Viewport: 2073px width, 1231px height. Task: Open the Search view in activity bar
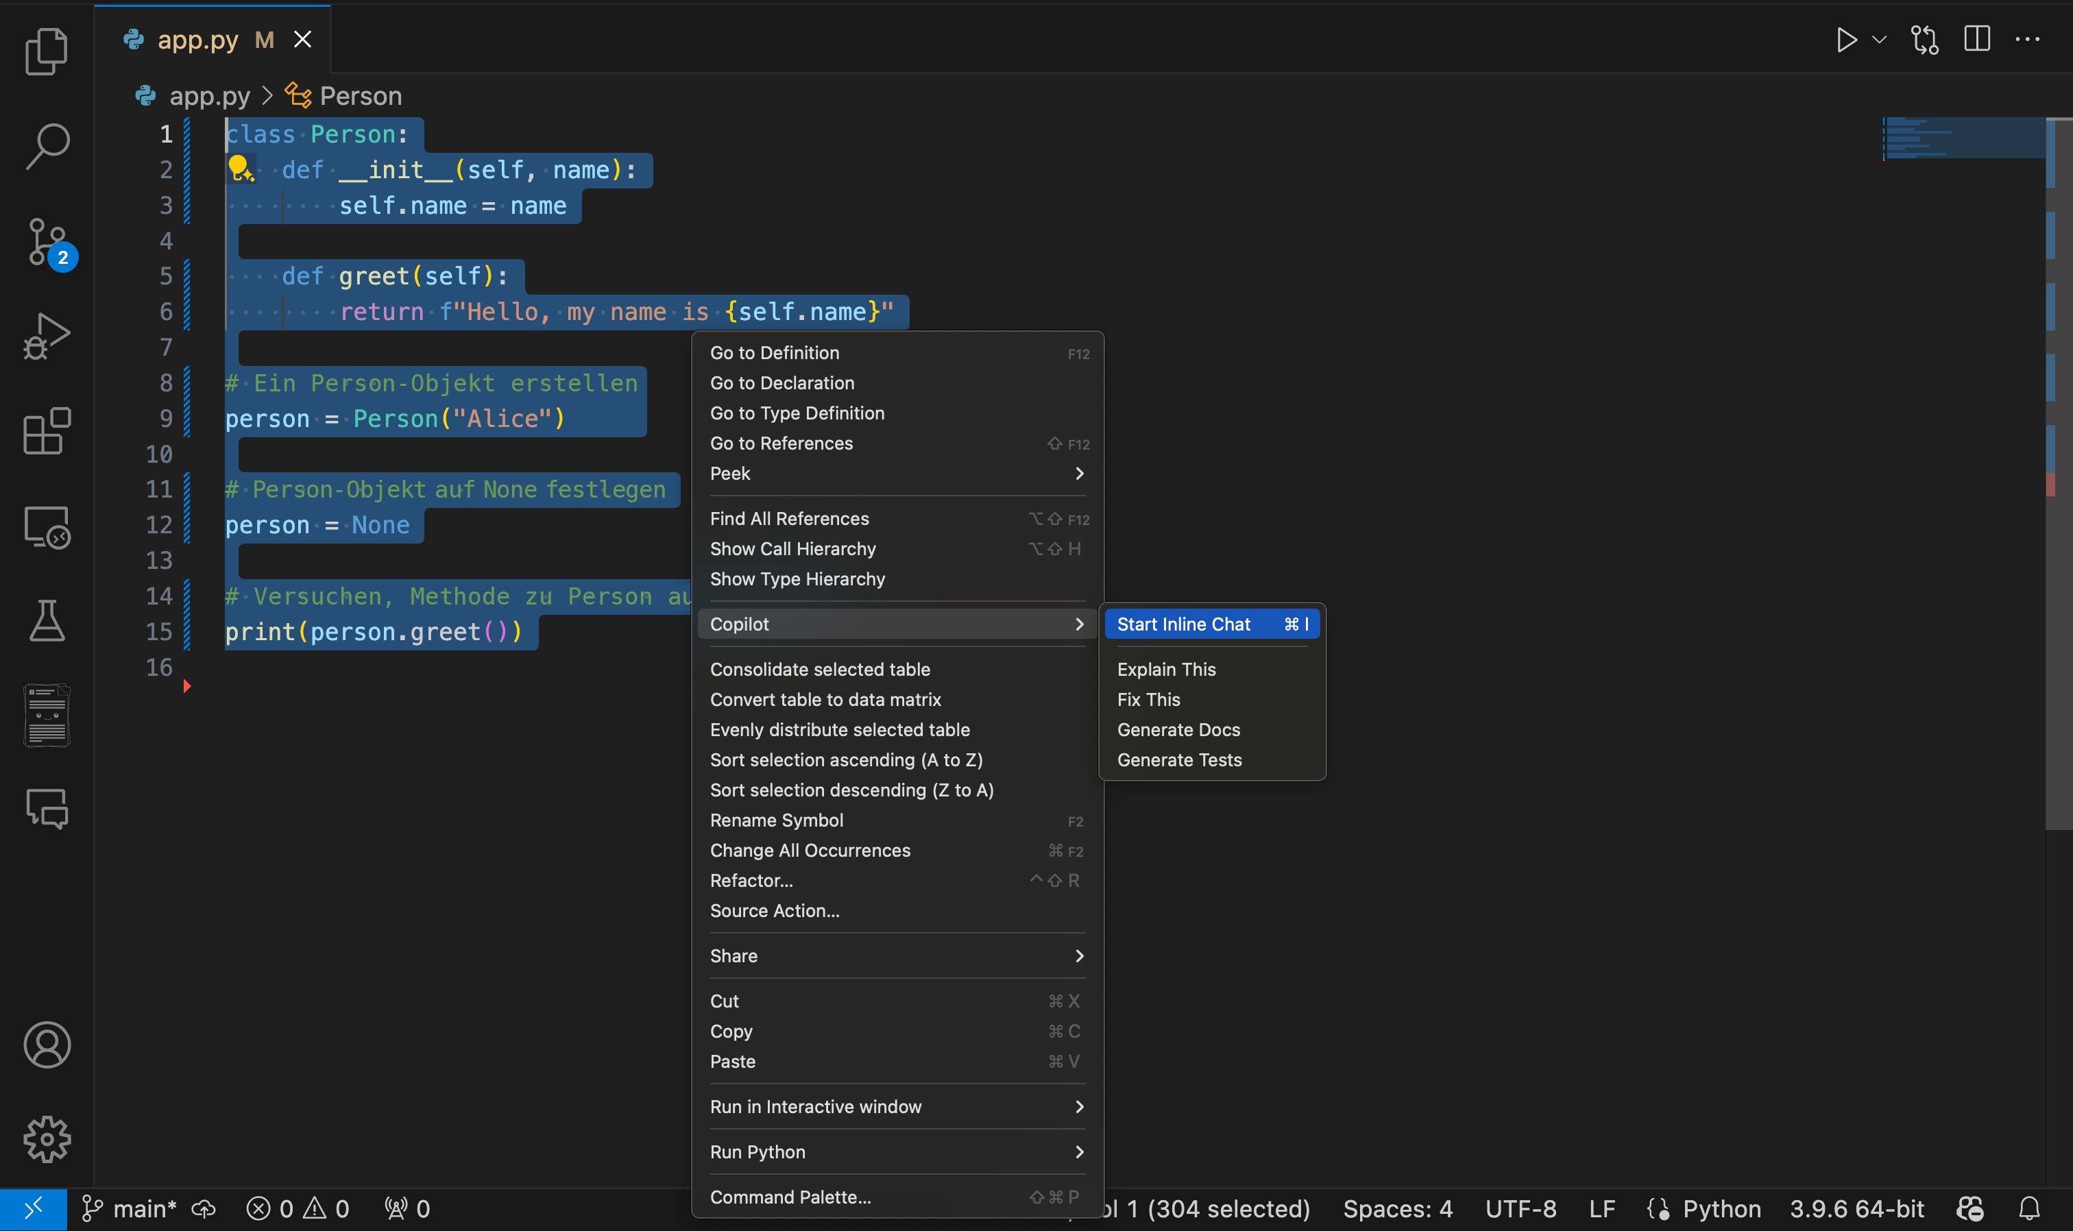(47, 146)
